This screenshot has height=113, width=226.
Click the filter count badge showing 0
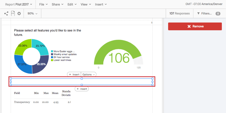point(218,13)
